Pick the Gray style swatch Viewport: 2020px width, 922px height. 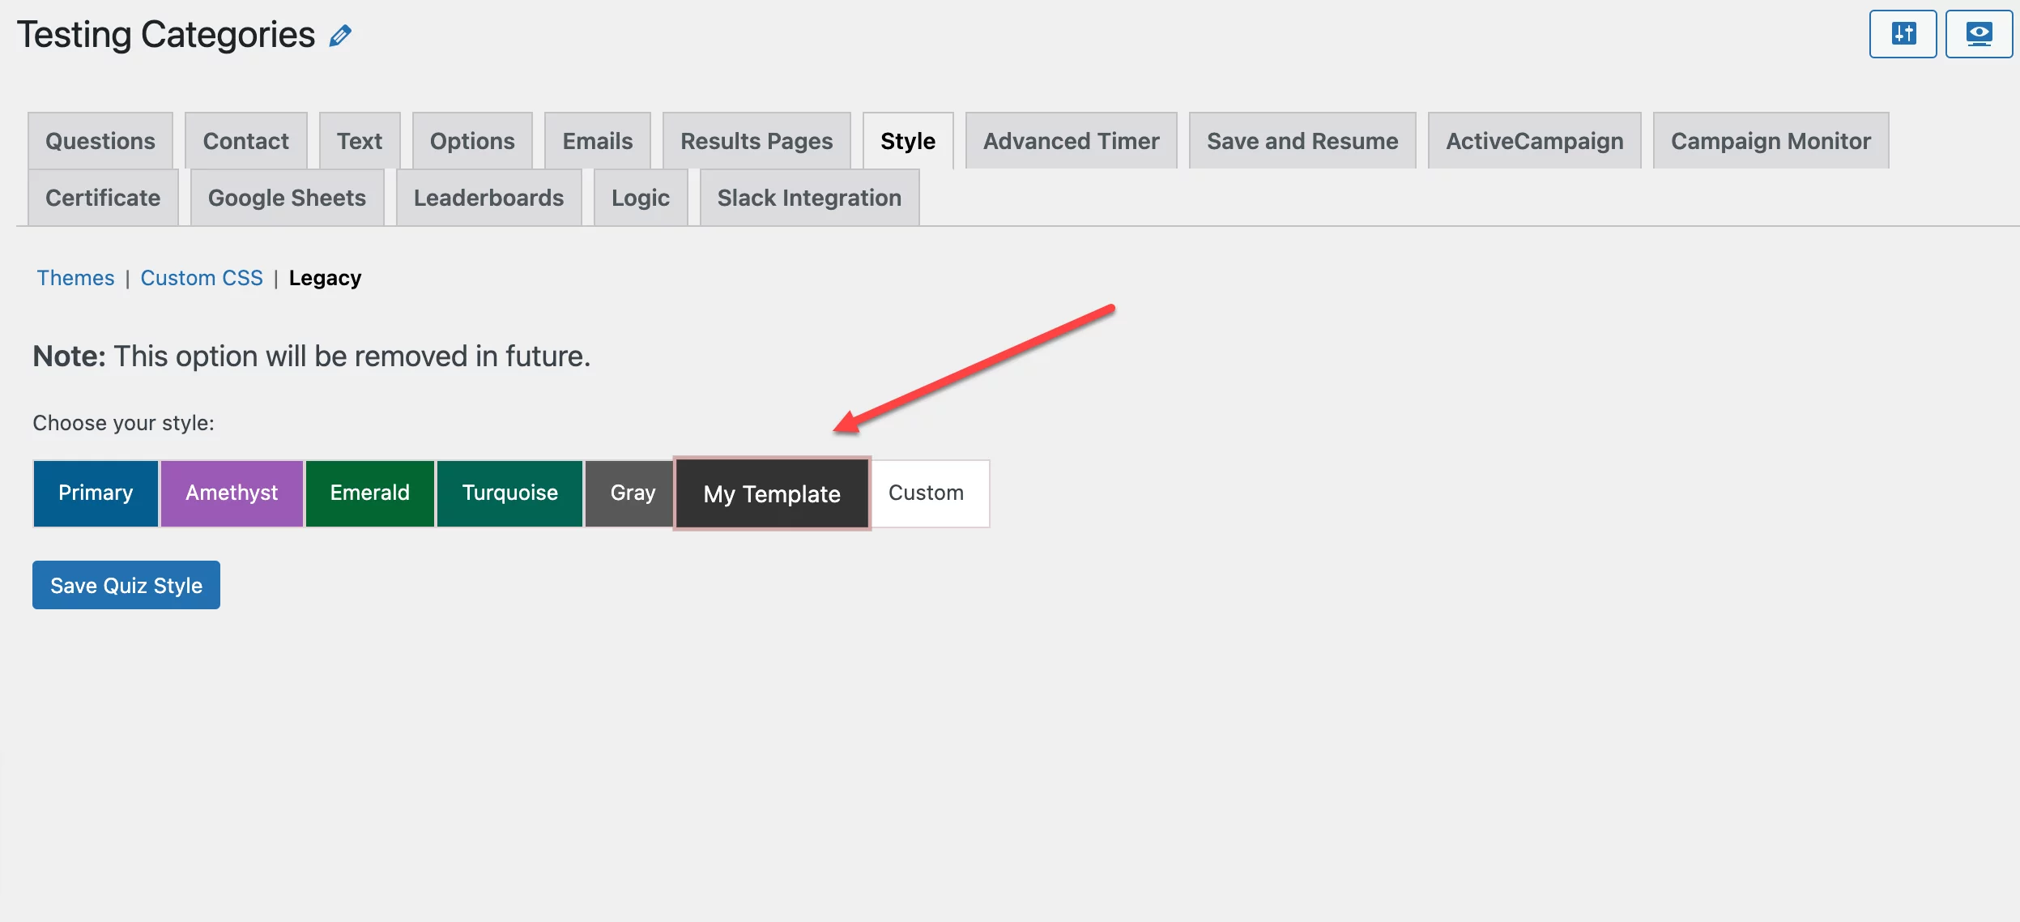(x=630, y=493)
